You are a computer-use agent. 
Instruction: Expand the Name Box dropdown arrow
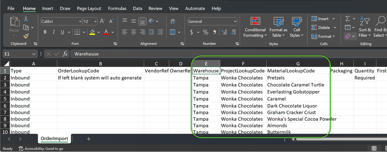(x=34, y=54)
